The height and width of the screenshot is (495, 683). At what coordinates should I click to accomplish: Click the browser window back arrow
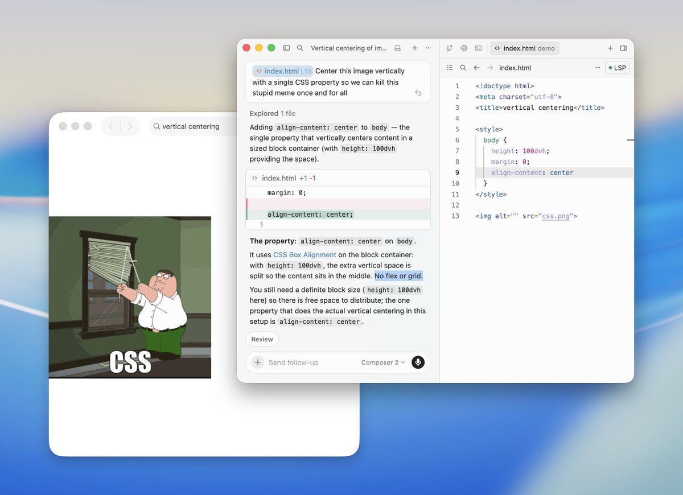click(111, 126)
